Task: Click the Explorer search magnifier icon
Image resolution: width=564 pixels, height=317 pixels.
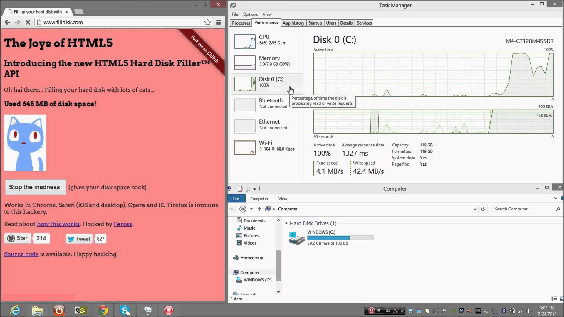Action: click(x=558, y=209)
